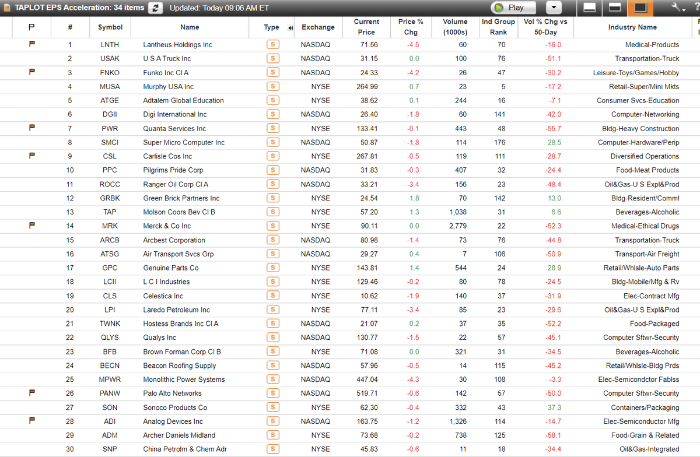Click the Medical-Ethical Drugs industry cell
Screen dimensions: 700x457
645,226
